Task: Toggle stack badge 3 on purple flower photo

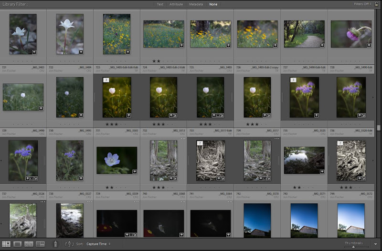Action: [293, 80]
